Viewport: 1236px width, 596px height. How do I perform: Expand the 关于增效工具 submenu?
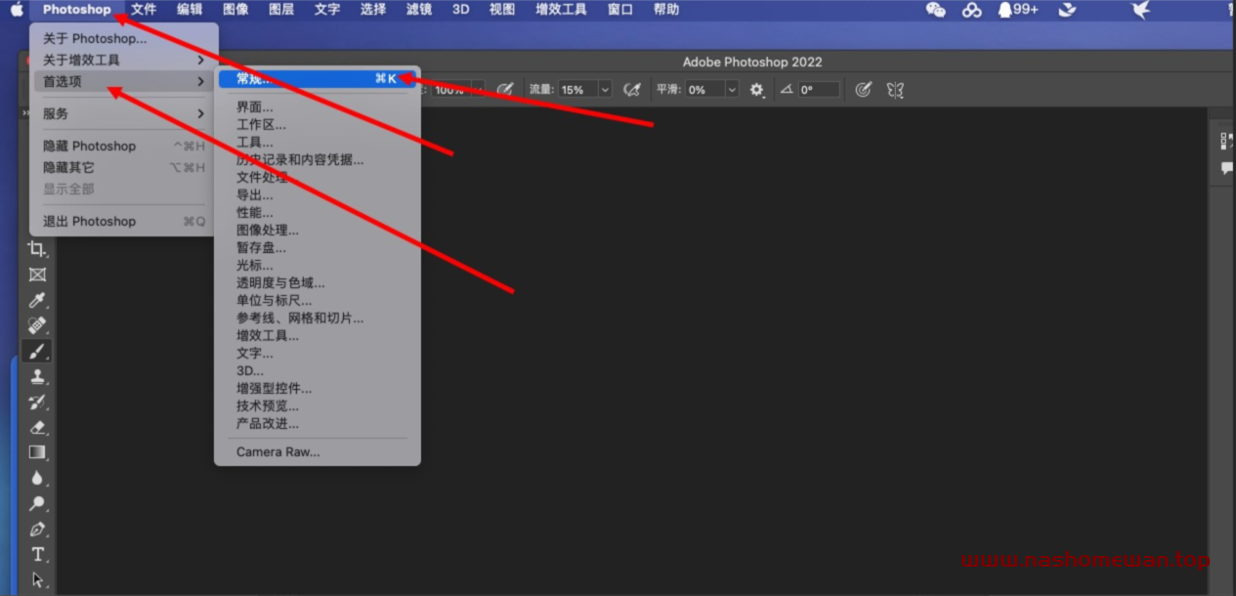click(x=122, y=60)
